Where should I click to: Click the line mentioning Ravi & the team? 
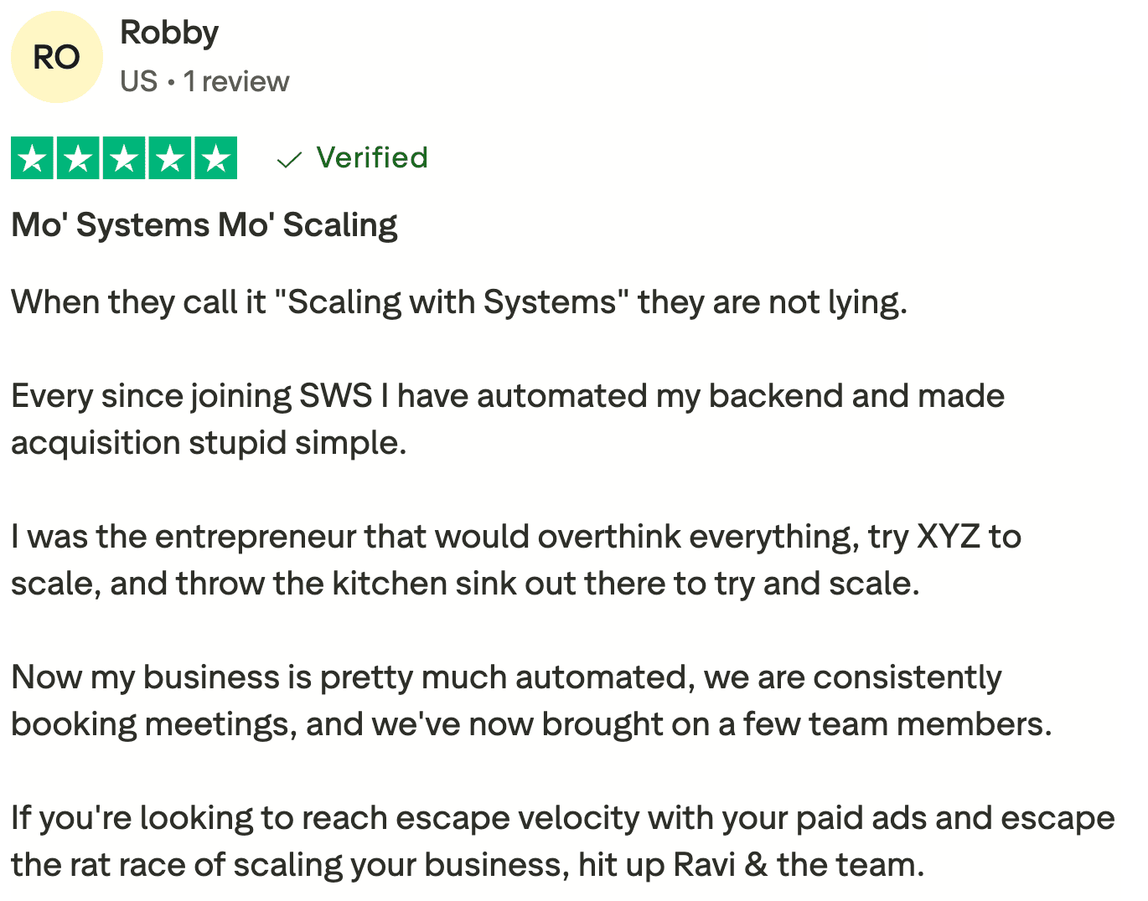pos(468,865)
